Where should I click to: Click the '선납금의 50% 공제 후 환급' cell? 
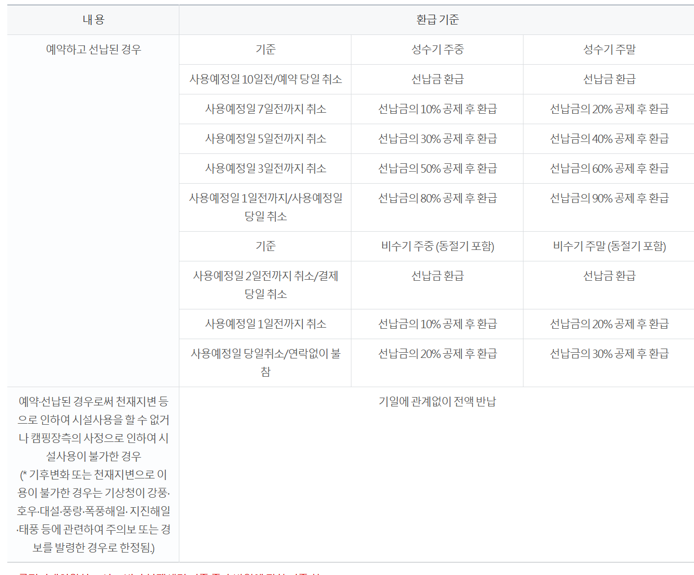click(437, 169)
